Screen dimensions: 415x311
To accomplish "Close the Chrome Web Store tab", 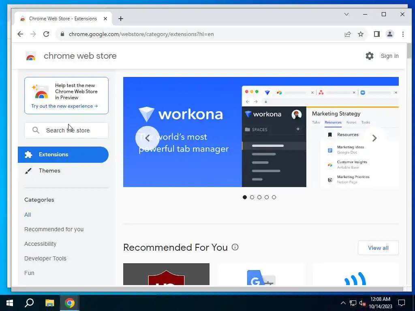I will coord(105,19).
